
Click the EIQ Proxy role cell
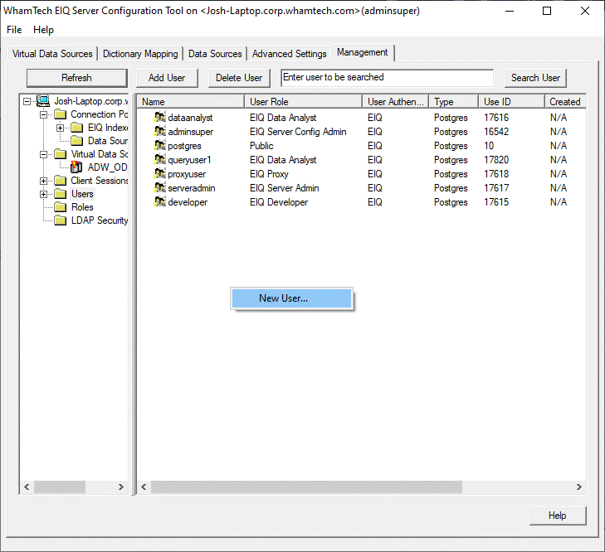[269, 174]
